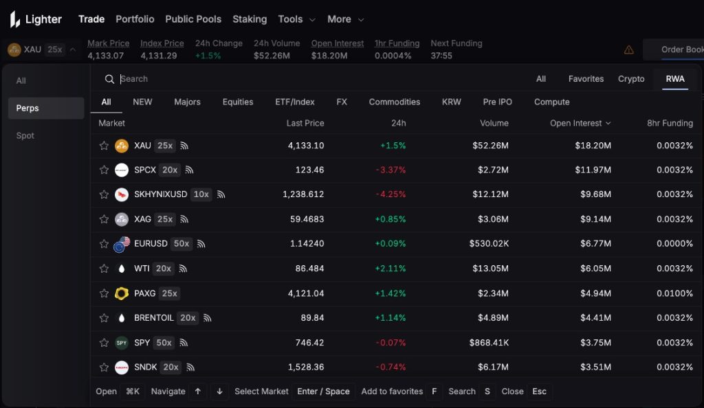The image size is (704, 408).
Task: Switch to Crypto category tab
Action: (631, 79)
